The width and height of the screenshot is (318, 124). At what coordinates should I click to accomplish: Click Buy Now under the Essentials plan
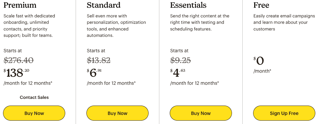click(x=201, y=113)
